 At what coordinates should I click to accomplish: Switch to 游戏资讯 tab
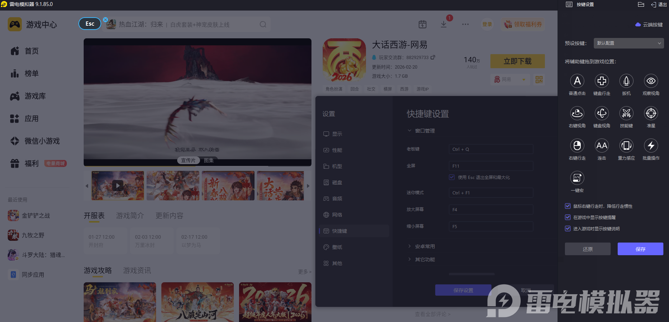coord(137,270)
